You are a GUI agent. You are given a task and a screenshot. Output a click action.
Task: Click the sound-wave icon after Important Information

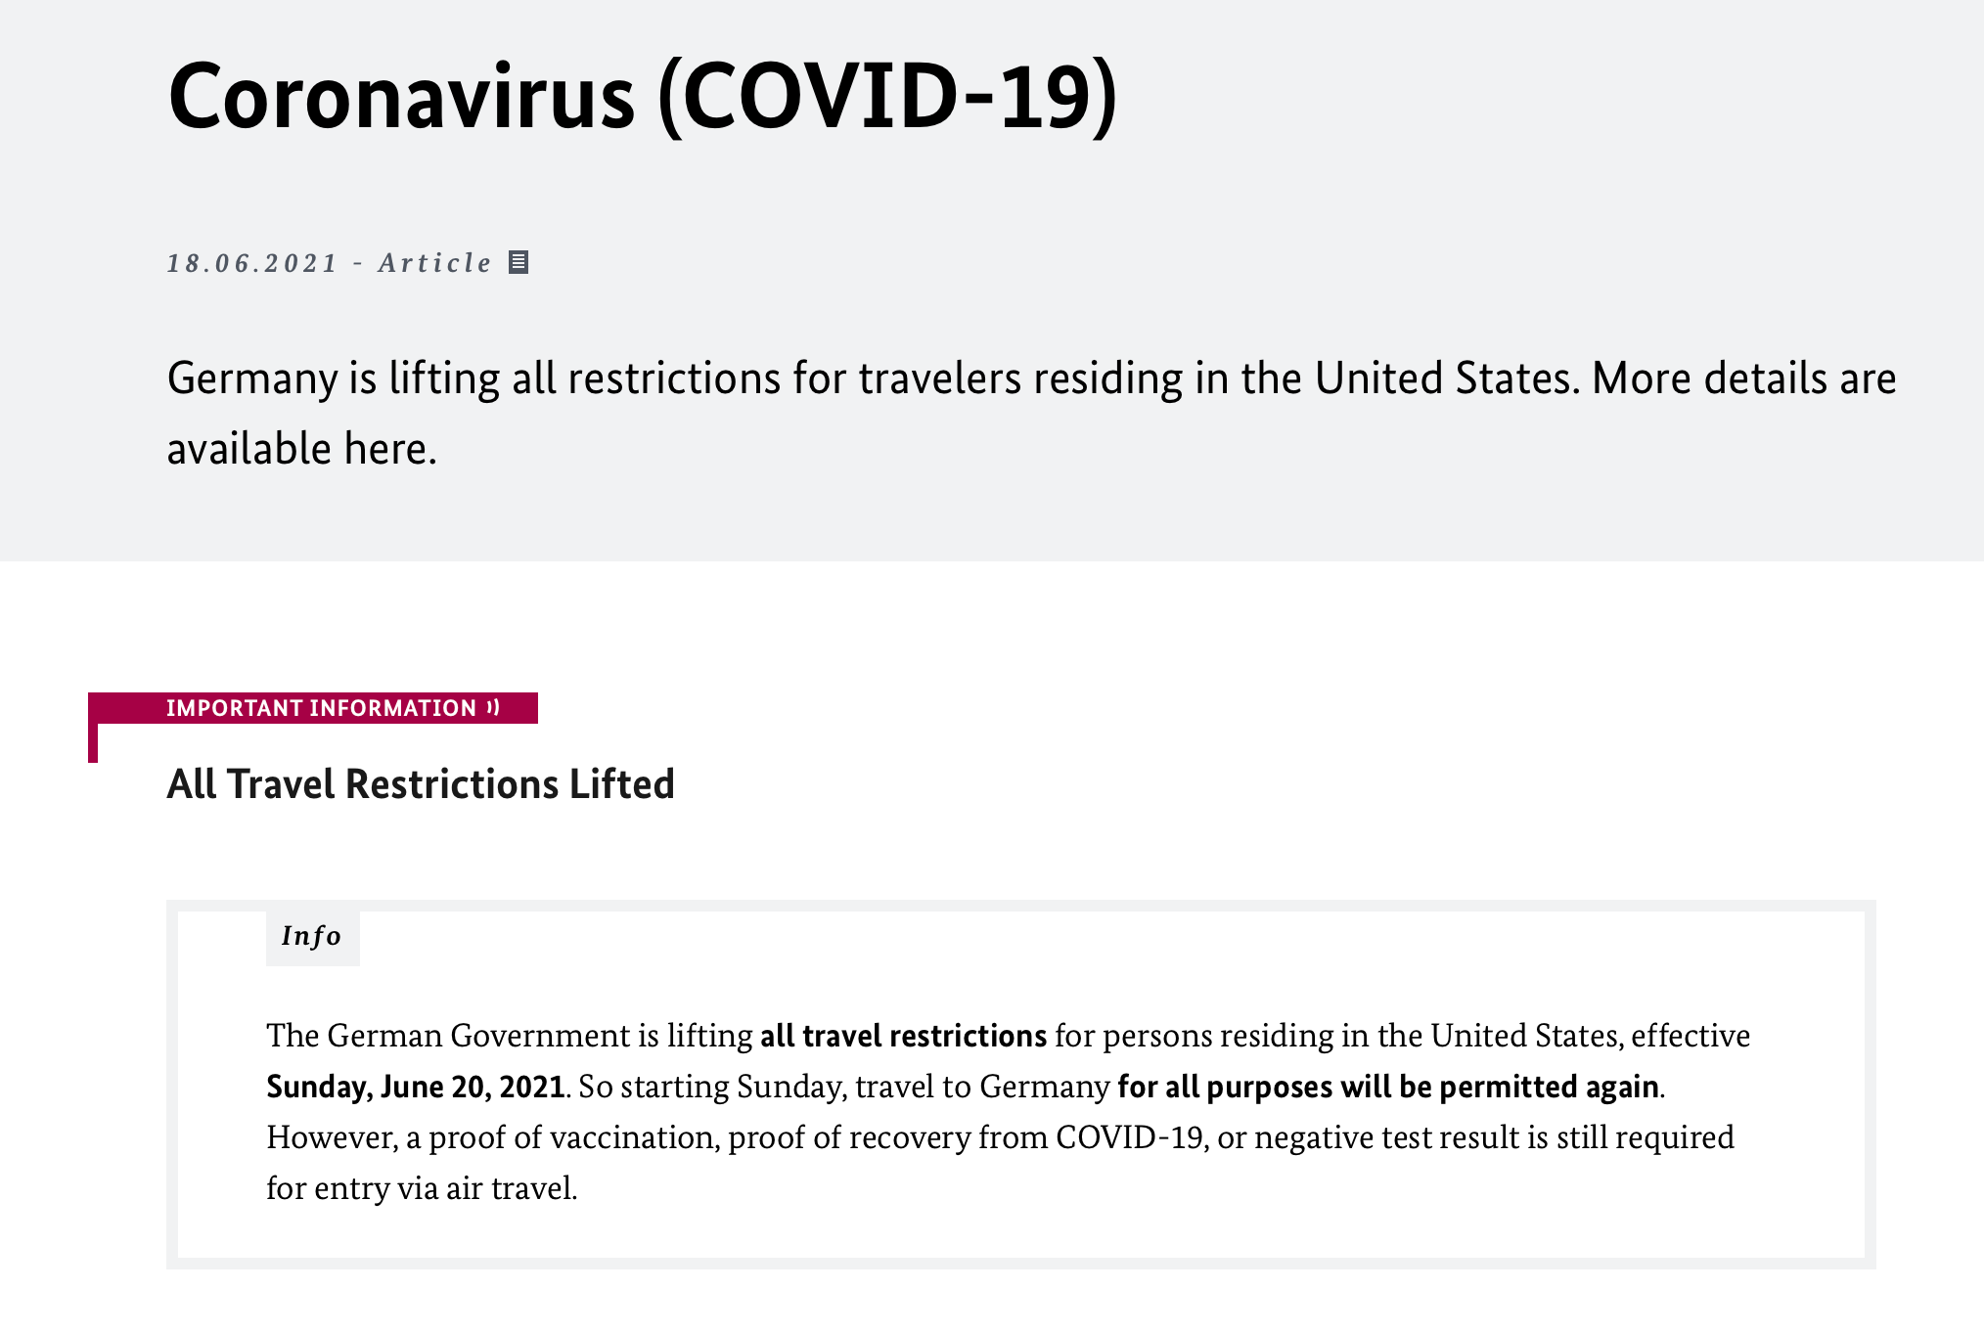(493, 707)
